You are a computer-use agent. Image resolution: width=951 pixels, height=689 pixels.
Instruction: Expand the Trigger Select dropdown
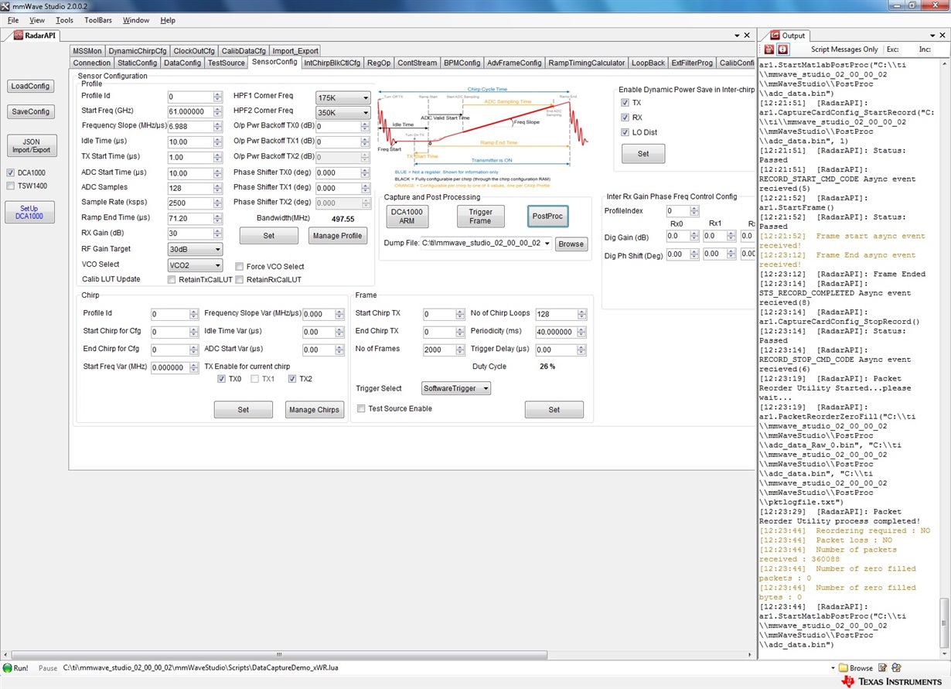[456, 388]
